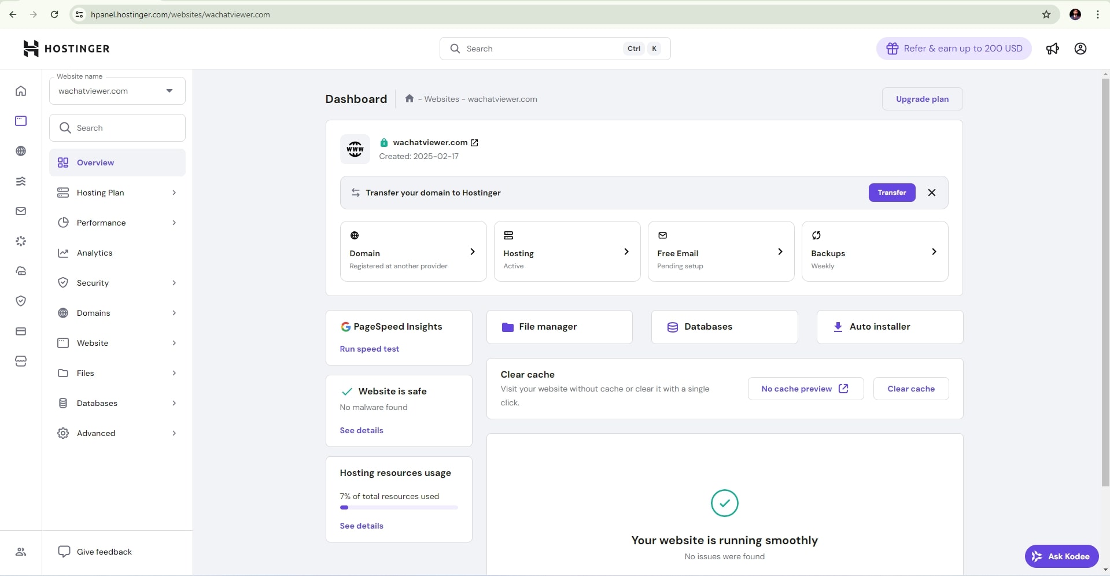Expand the Hosting Plan menu
This screenshot has width=1110, height=576.
point(117,193)
